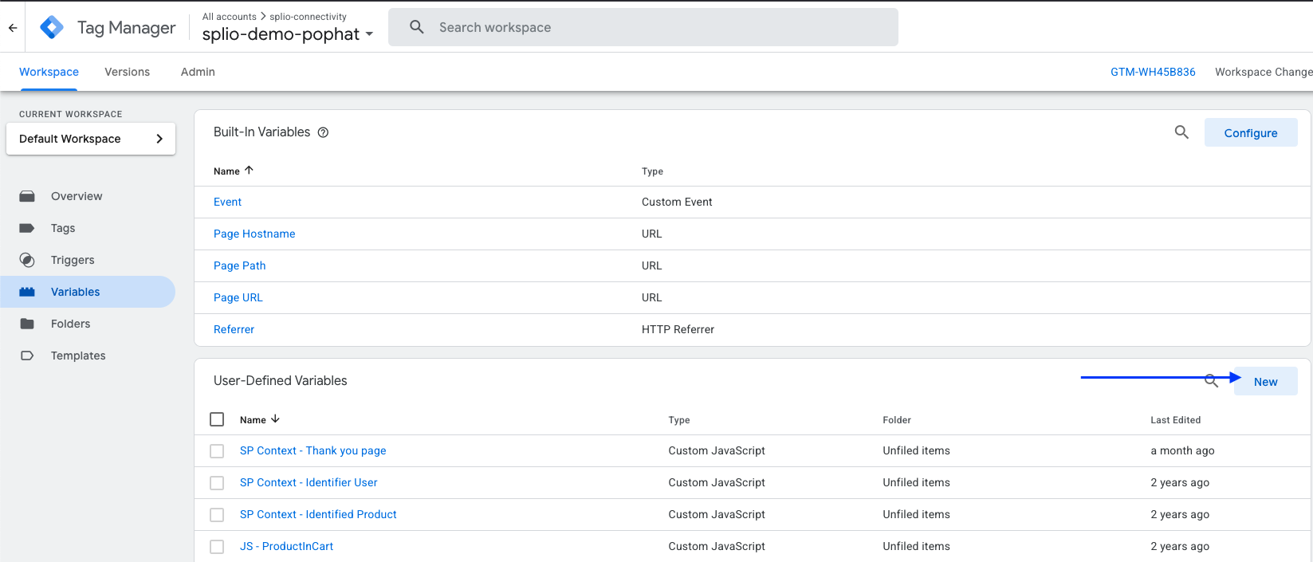
Task: Open the GTM-WH45B836 container ID link
Action: click(1153, 72)
